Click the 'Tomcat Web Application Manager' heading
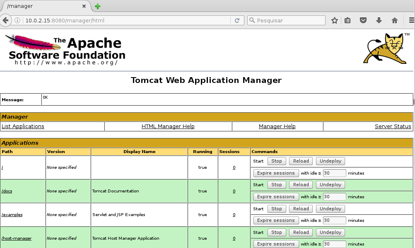Screen dimensions: 415x248 coord(206,80)
